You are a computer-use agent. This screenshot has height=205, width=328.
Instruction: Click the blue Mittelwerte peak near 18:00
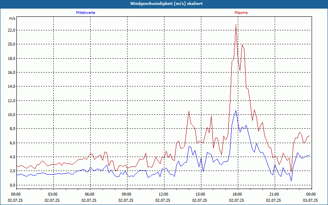tap(236, 111)
